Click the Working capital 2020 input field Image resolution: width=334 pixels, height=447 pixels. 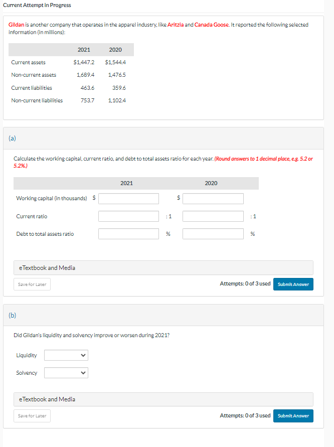click(213, 198)
